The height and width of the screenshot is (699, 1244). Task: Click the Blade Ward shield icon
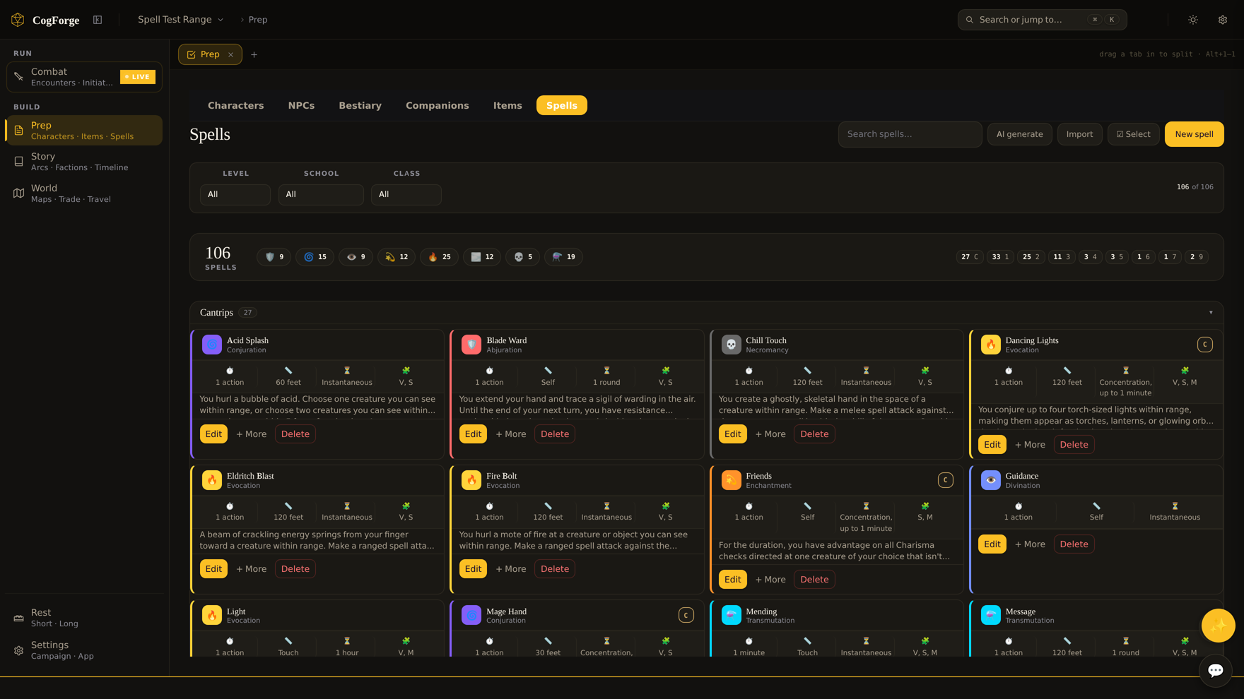click(471, 345)
